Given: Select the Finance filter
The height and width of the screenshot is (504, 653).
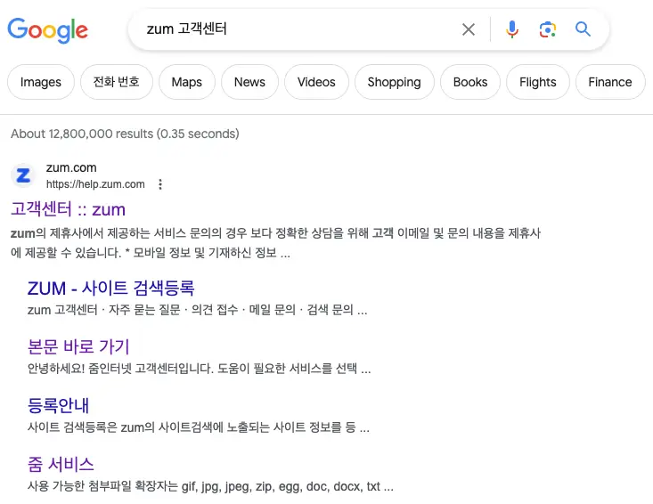Looking at the screenshot, I should point(610,82).
